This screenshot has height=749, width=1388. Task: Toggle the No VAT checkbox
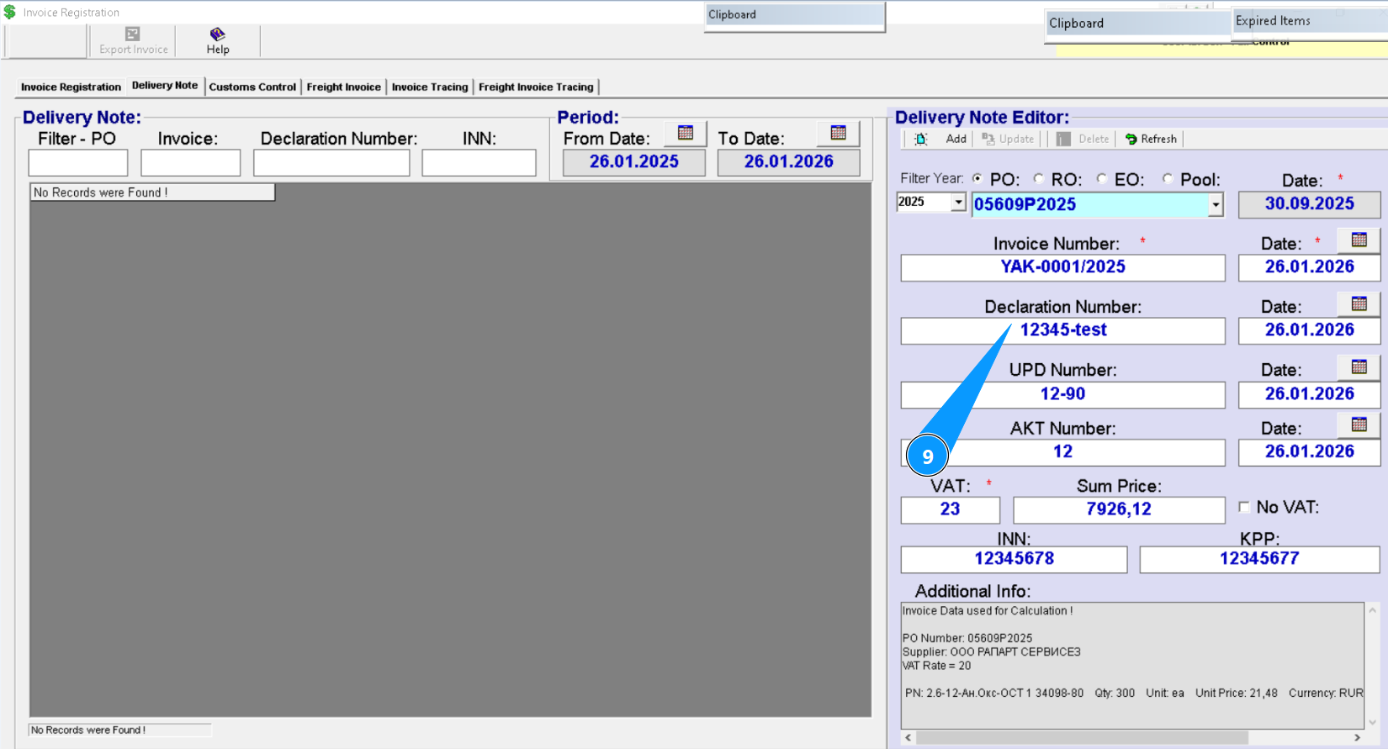(x=1244, y=507)
